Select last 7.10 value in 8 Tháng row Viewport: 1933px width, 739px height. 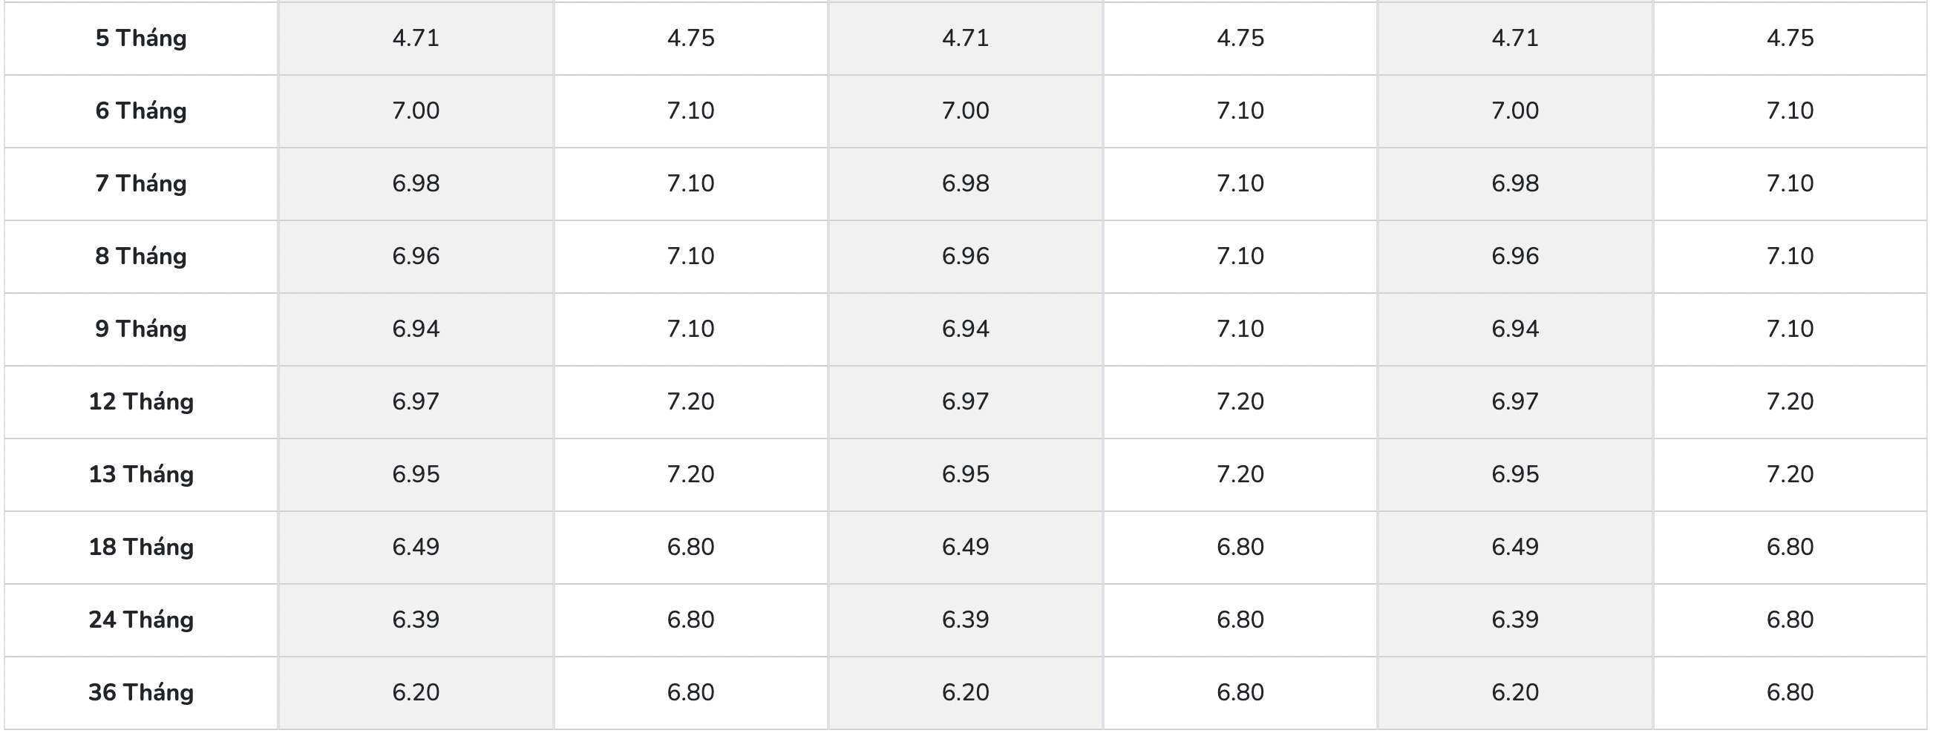click(1790, 257)
